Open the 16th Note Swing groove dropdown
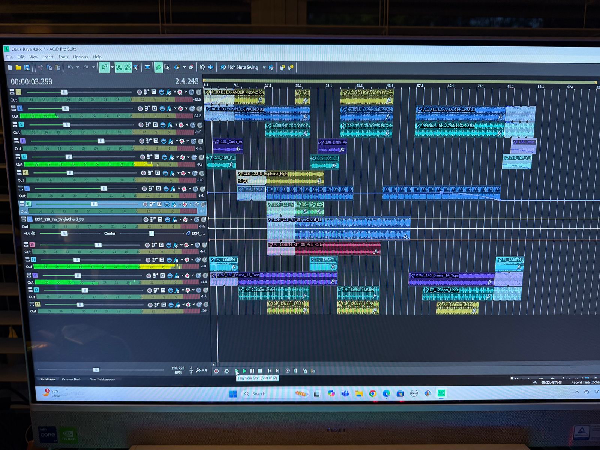600x450 pixels. [x=264, y=67]
